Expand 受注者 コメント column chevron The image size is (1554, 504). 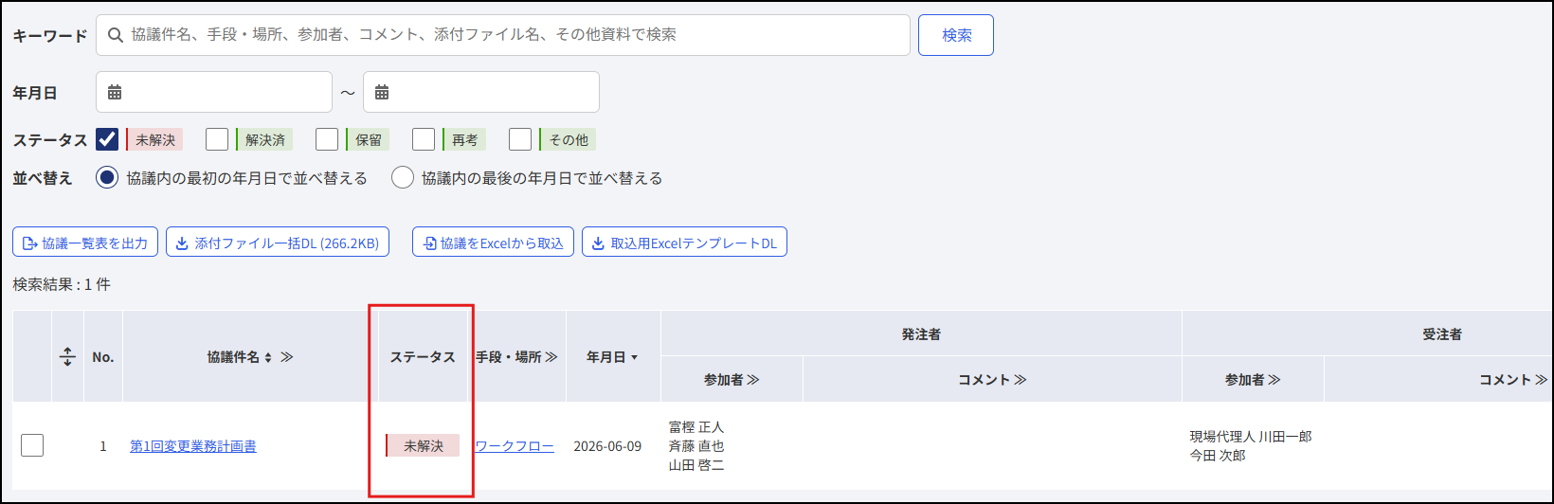pos(1542,380)
